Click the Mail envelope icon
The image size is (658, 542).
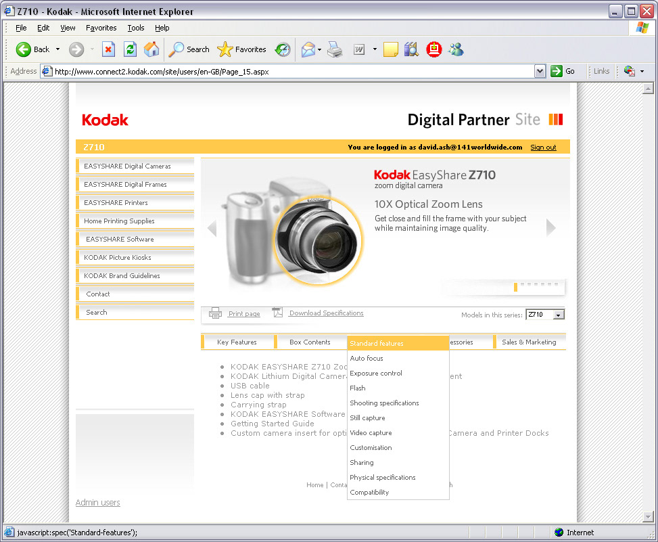click(x=308, y=49)
